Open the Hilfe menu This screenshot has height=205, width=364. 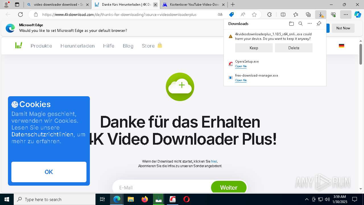click(109, 46)
